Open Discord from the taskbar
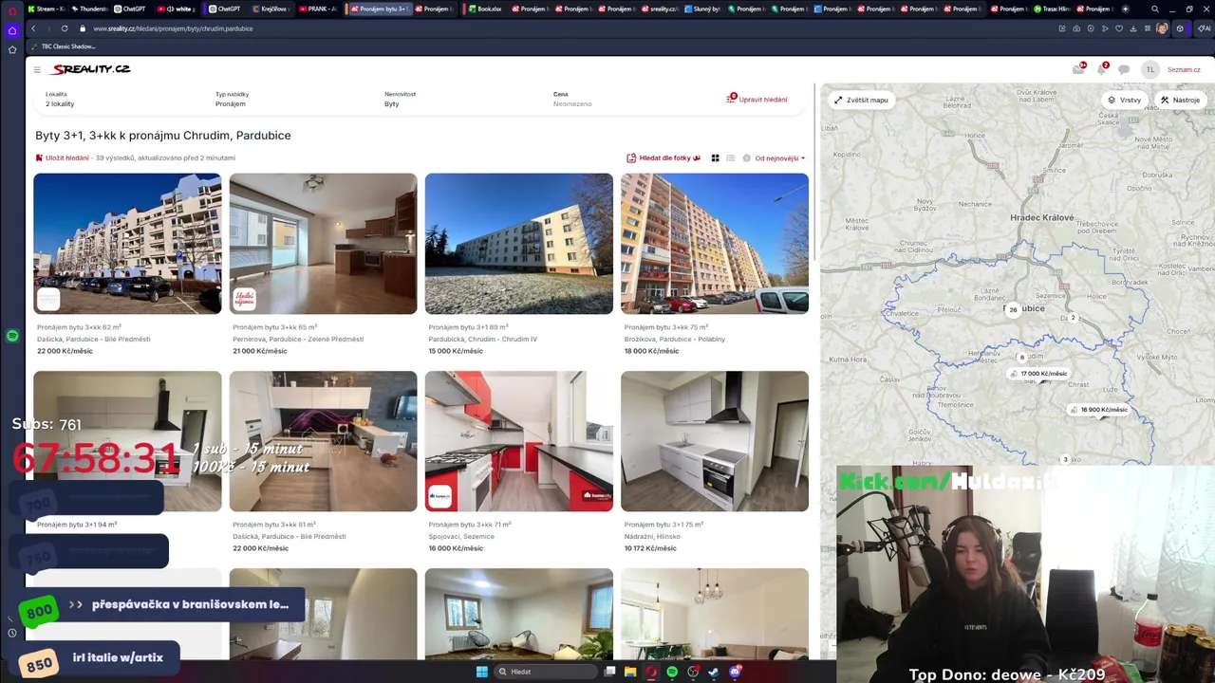The height and width of the screenshot is (683, 1215). click(735, 672)
